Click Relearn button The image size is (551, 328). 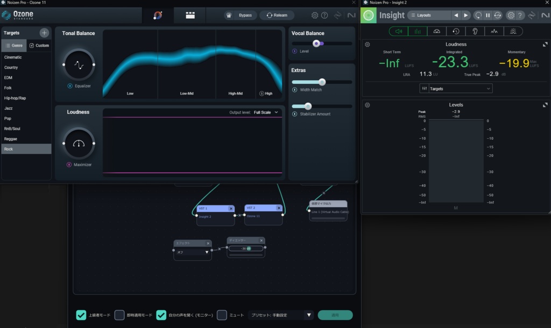coord(277,15)
